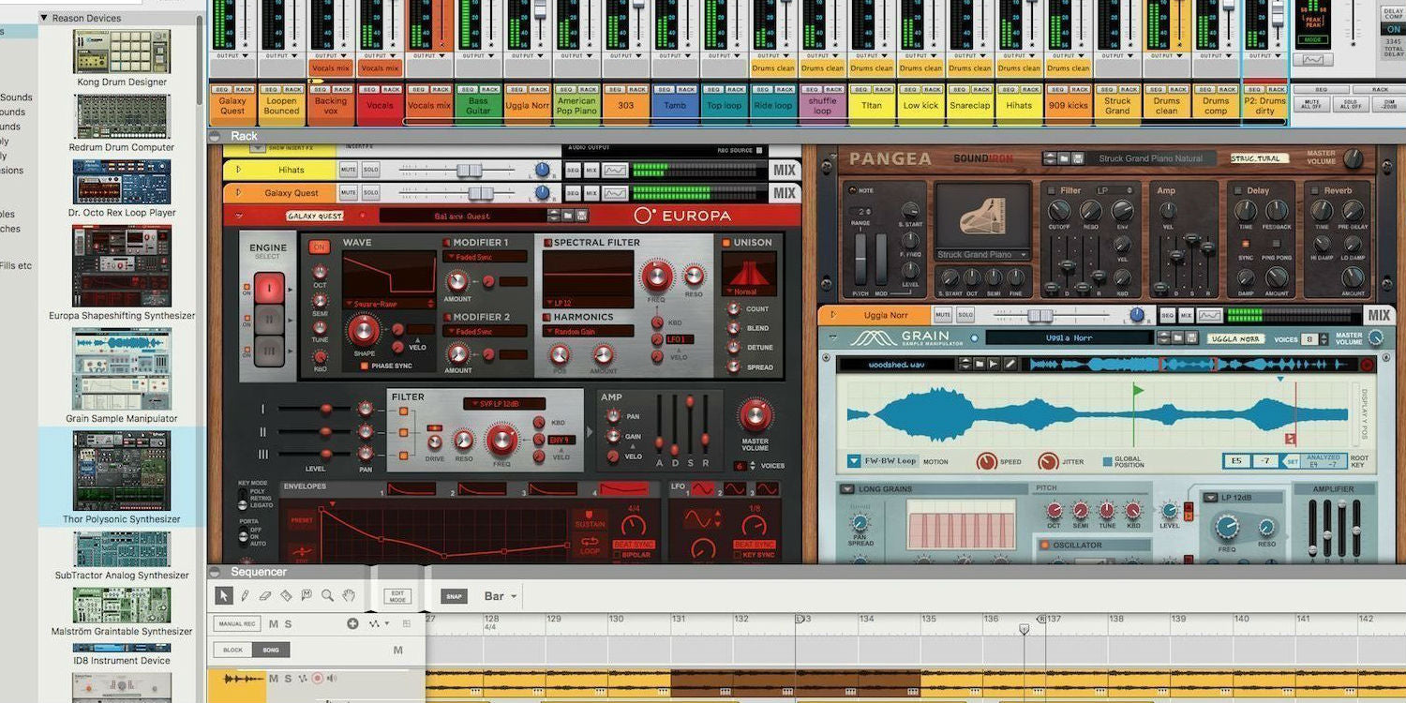Pick the Pencil tool in Sequencer toolbar
The height and width of the screenshot is (703, 1406).
(245, 595)
